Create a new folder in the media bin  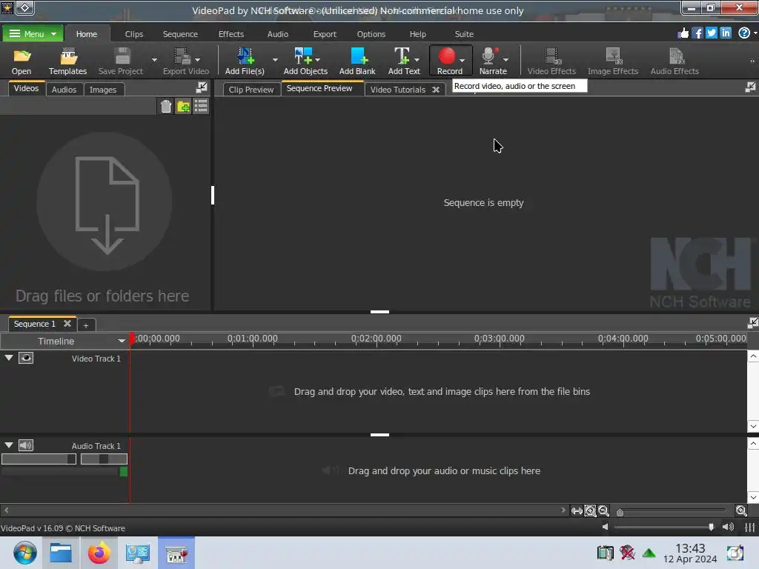click(184, 106)
